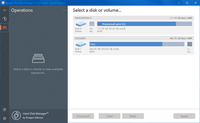Click the Discard all button

click(83, 116)
